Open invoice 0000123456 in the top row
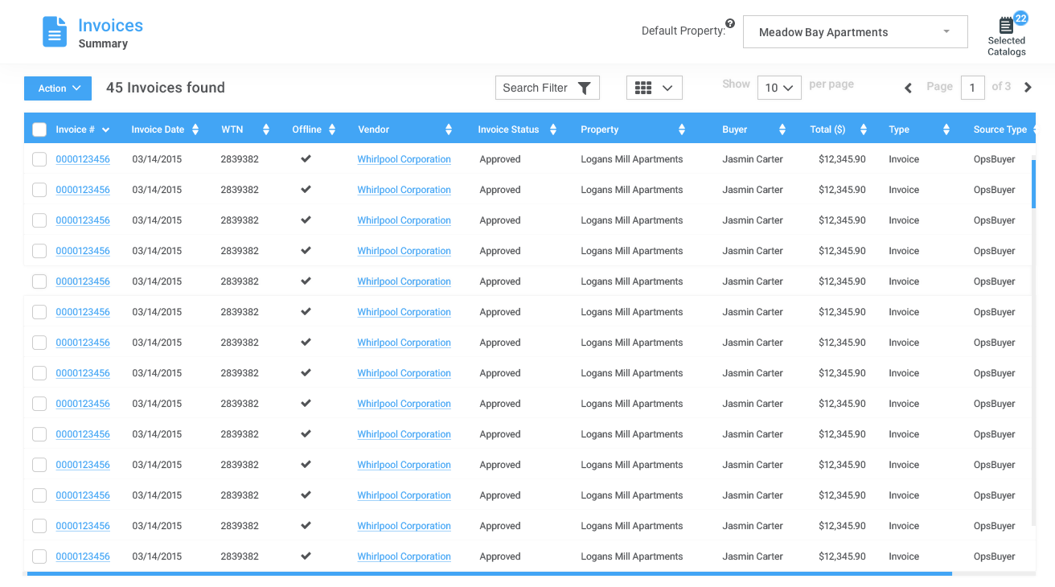 tap(83, 159)
